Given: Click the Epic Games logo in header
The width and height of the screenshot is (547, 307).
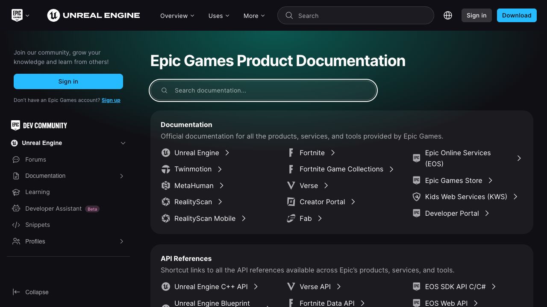Looking at the screenshot, I should click(x=17, y=15).
